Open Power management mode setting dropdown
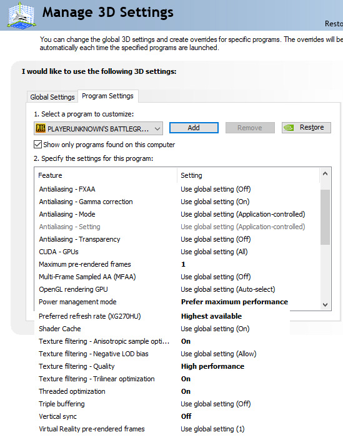 [234, 302]
